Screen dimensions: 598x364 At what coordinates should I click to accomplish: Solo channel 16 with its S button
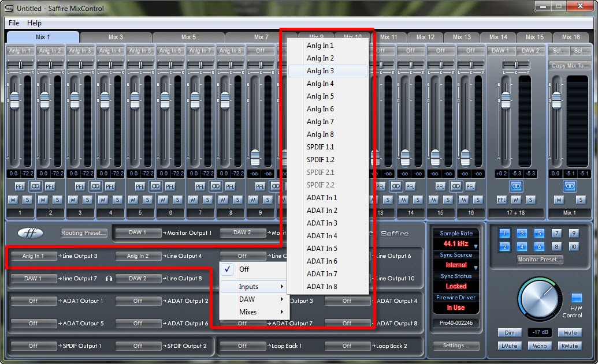pos(478,200)
